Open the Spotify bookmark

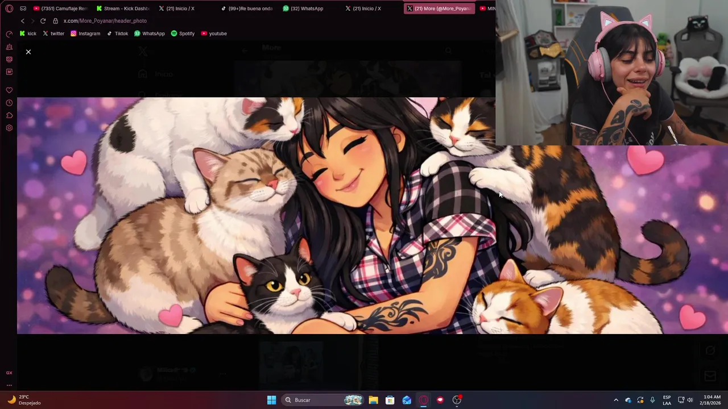coord(183,34)
